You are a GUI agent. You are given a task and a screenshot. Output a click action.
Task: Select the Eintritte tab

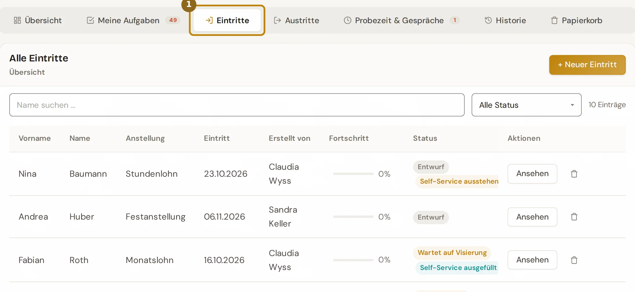click(x=227, y=20)
